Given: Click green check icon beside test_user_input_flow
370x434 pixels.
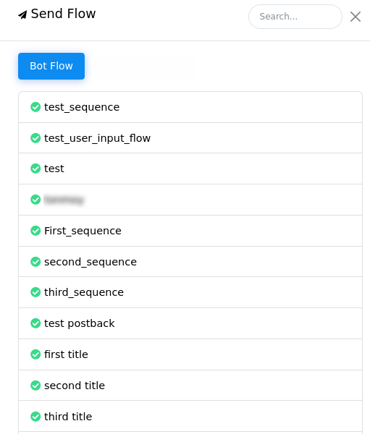Looking at the screenshot, I should 35,138.
